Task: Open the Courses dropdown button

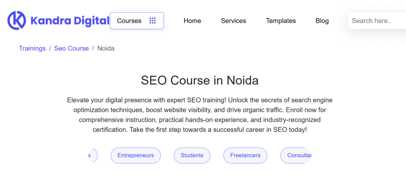Action: 137,21
